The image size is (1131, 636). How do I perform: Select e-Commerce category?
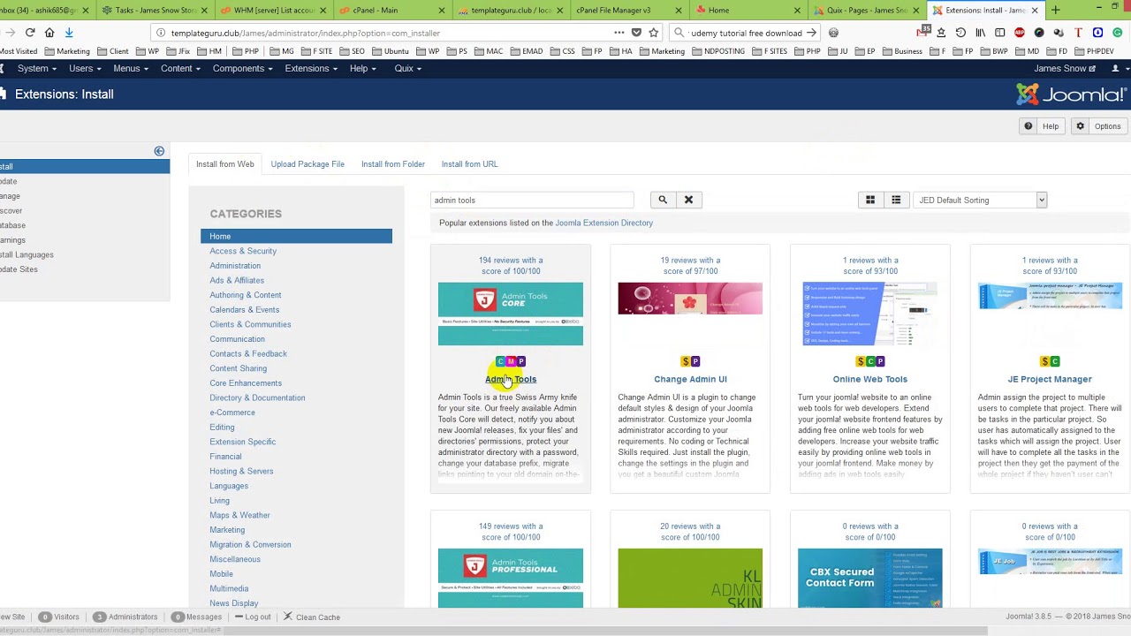232,413
